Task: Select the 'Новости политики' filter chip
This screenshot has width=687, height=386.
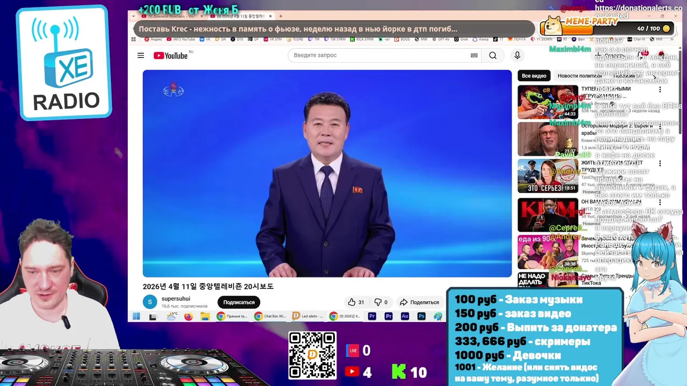Action: click(580, 76)
